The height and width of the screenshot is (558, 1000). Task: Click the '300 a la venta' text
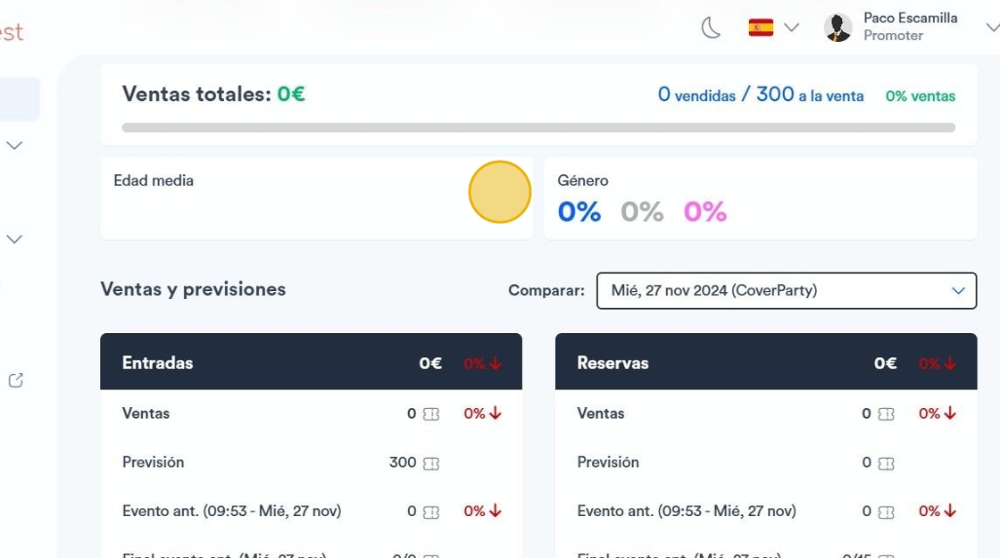click(810, 95)
